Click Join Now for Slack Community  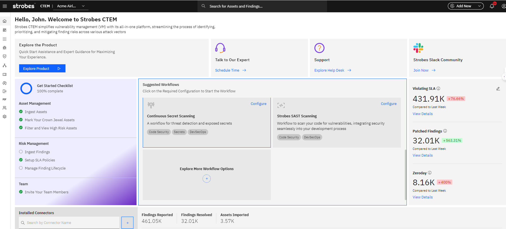[424, 70]
